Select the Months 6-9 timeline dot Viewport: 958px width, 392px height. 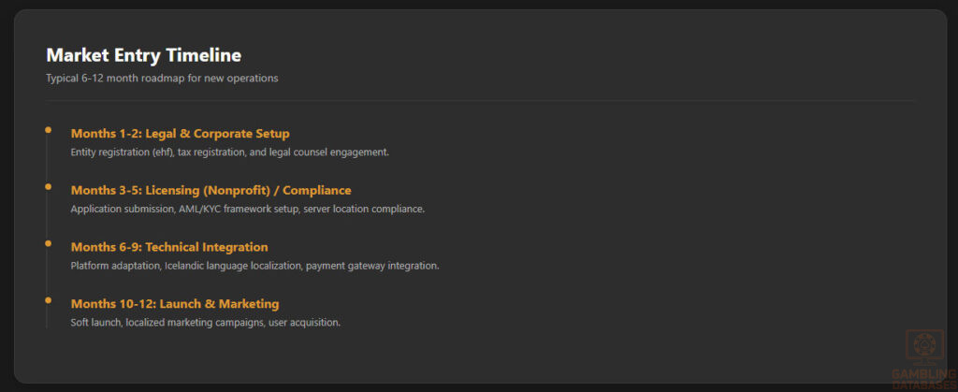[x=49, y=243]
